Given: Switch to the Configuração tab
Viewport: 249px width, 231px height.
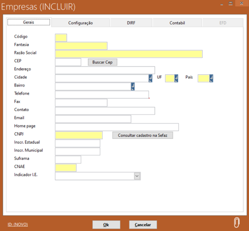Looking at the screenshot, I should [x=80, y=23].
